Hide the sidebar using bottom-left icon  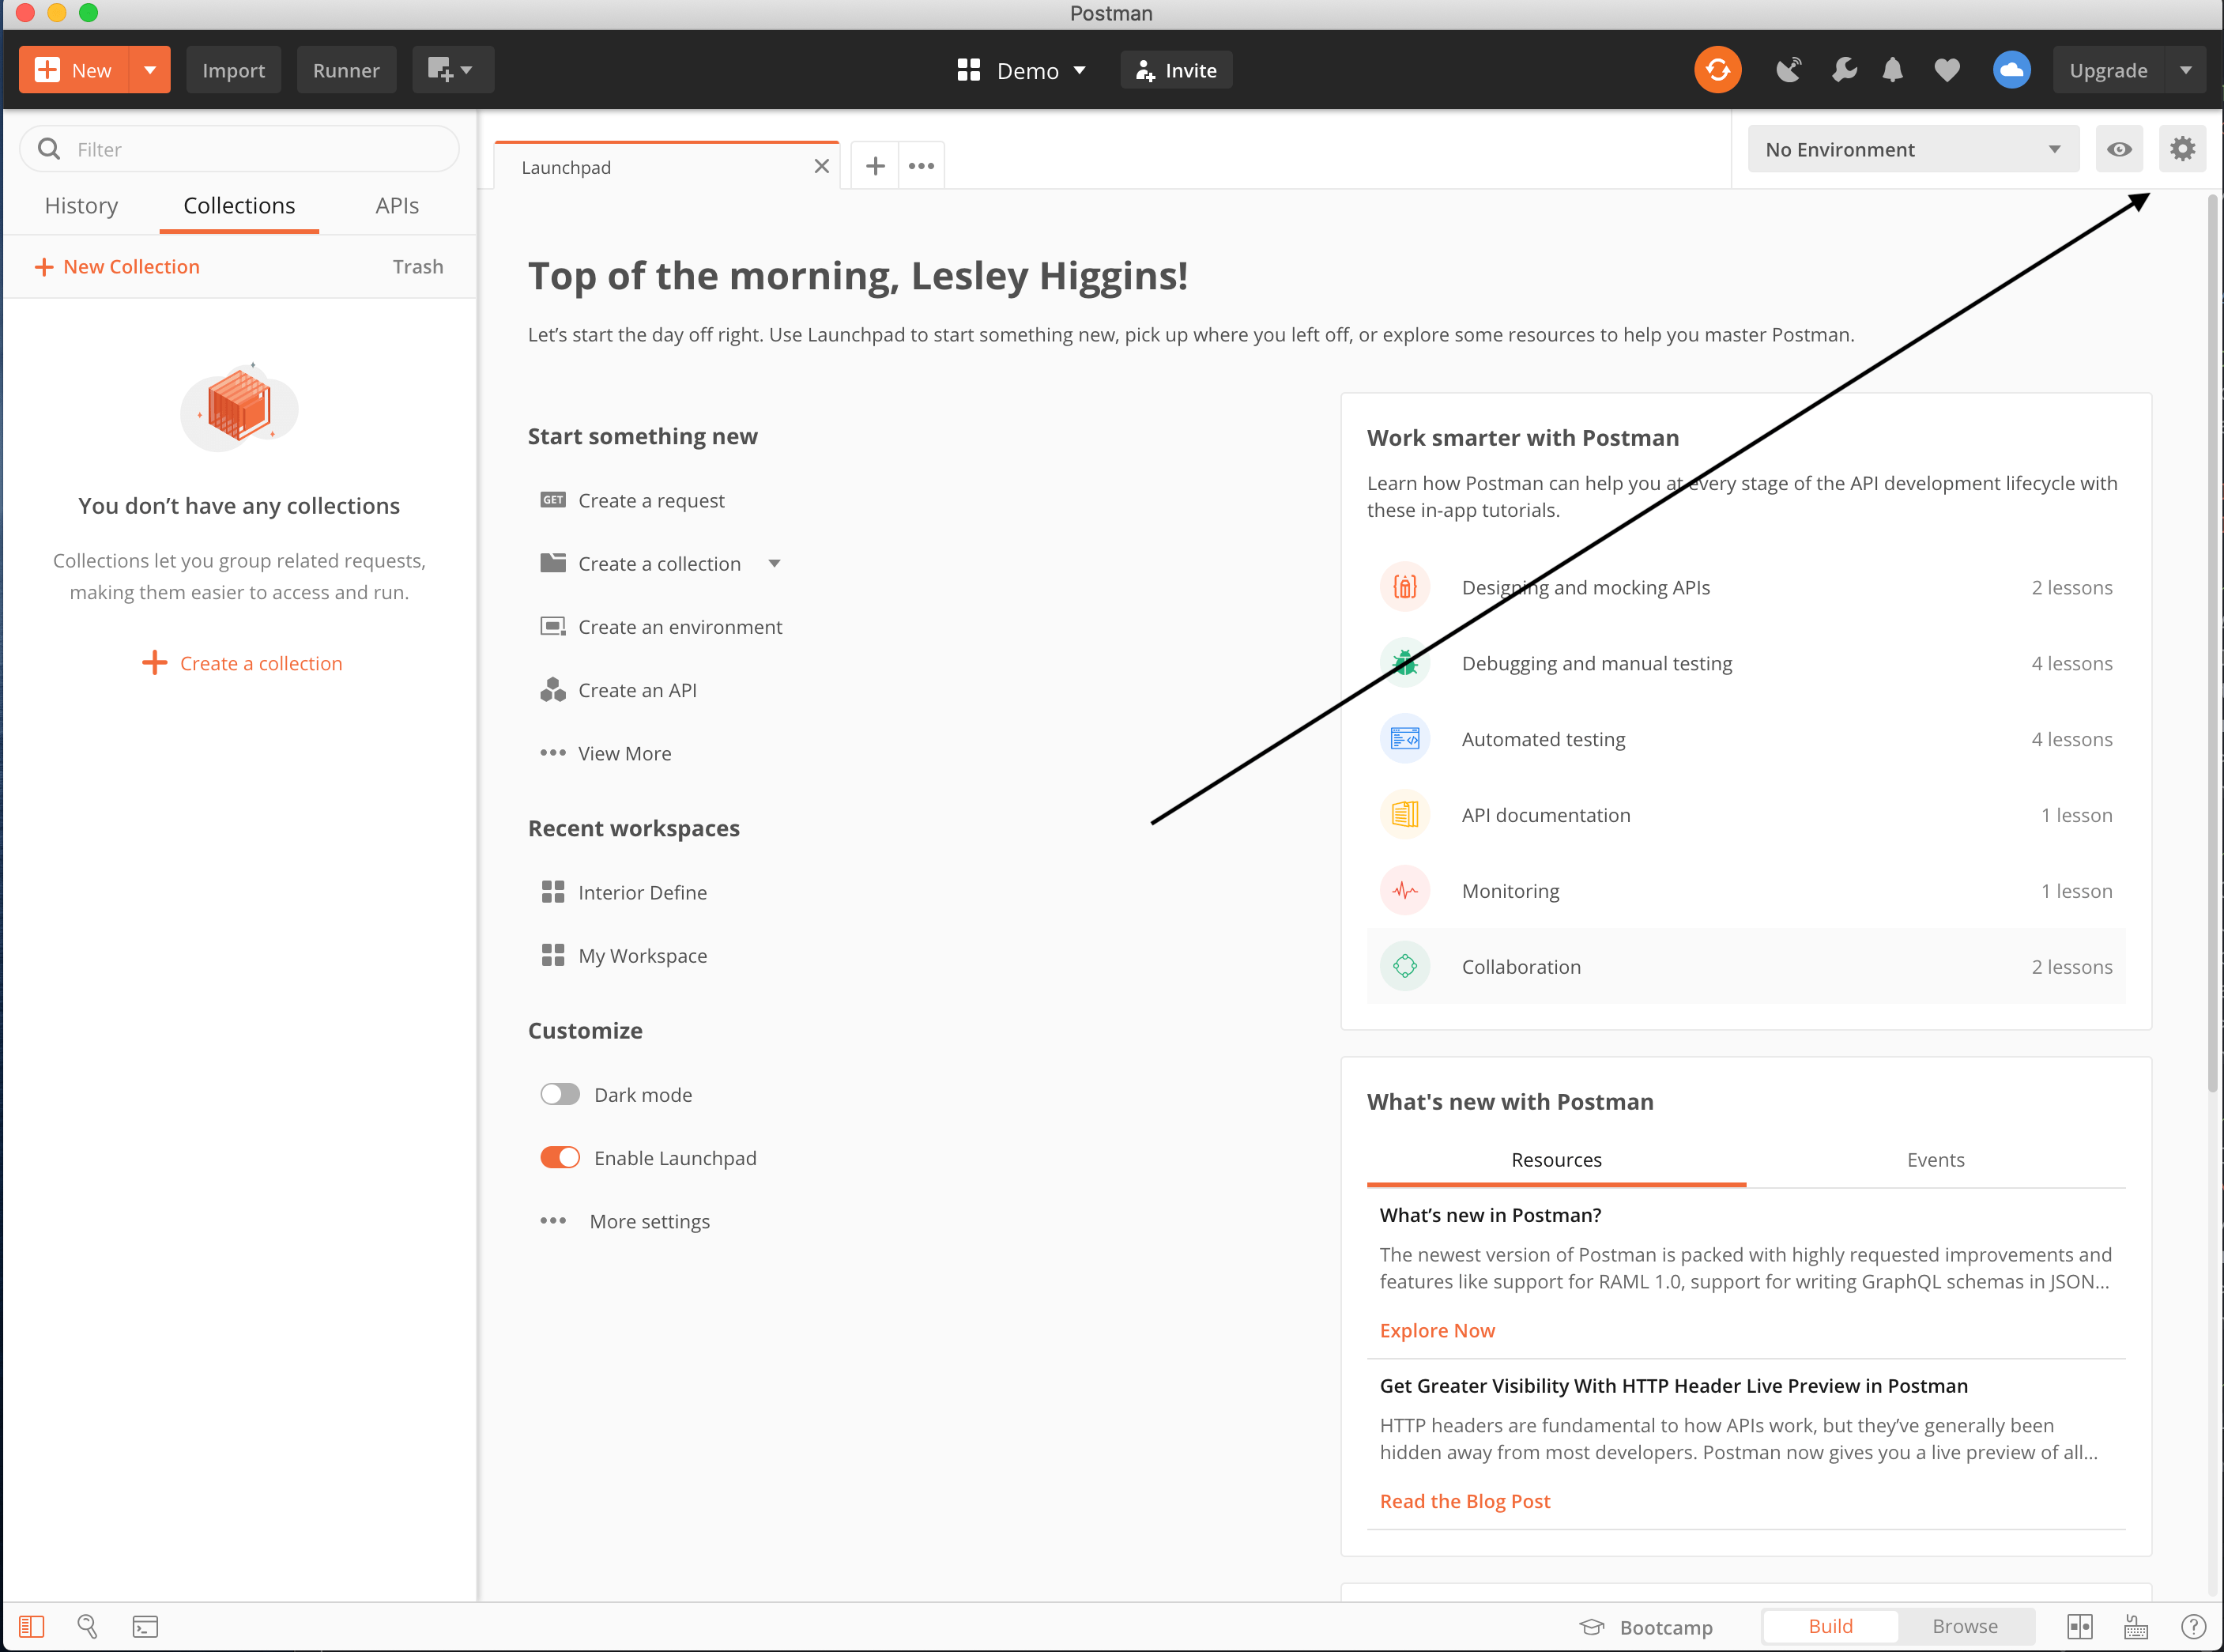(32, 1627)
